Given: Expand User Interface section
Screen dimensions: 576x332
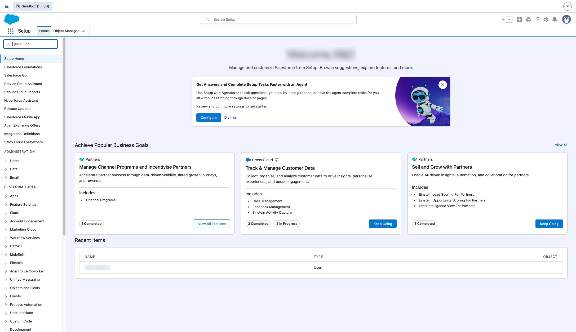Looking at the screenshot, I should [6, 313].
